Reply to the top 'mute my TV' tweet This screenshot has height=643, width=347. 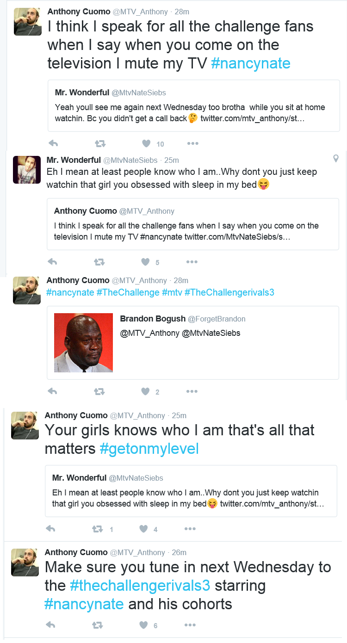(x=53, y=143)
